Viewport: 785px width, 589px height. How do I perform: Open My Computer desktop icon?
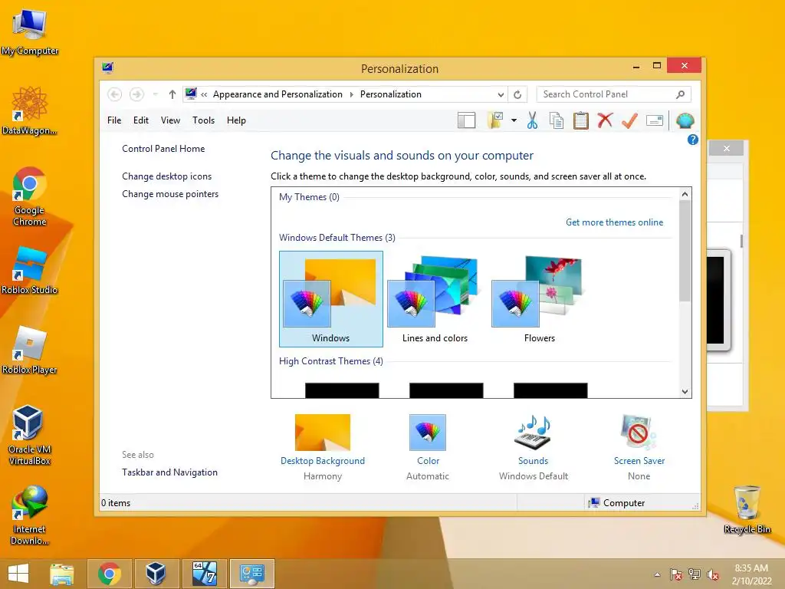coord(30,32)
